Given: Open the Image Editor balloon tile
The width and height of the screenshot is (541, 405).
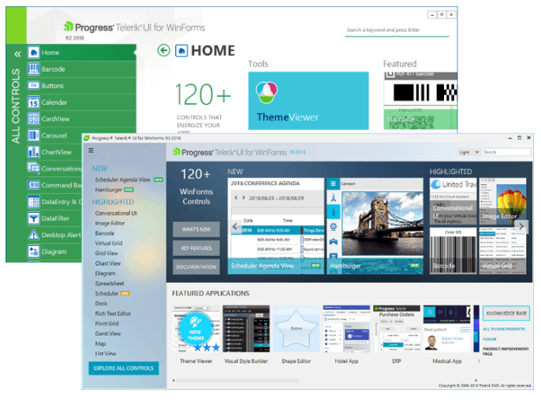Looking at the screenshot, I should click(x=502, y=201).
